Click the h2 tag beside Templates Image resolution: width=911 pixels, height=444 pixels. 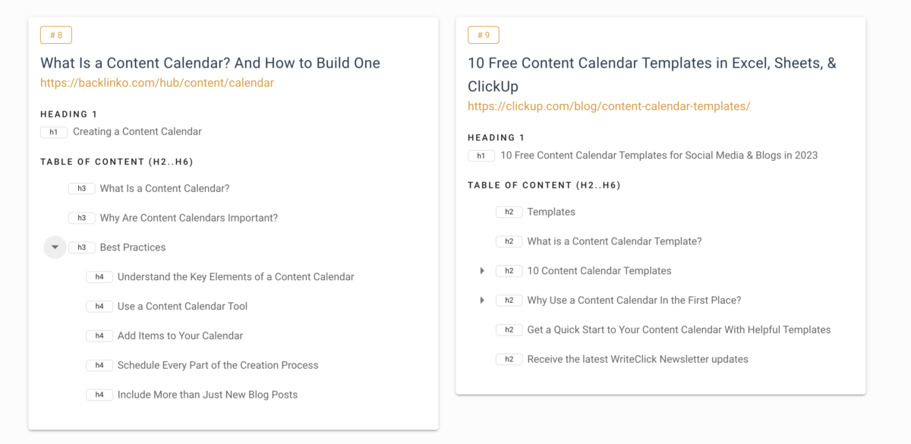509,212
